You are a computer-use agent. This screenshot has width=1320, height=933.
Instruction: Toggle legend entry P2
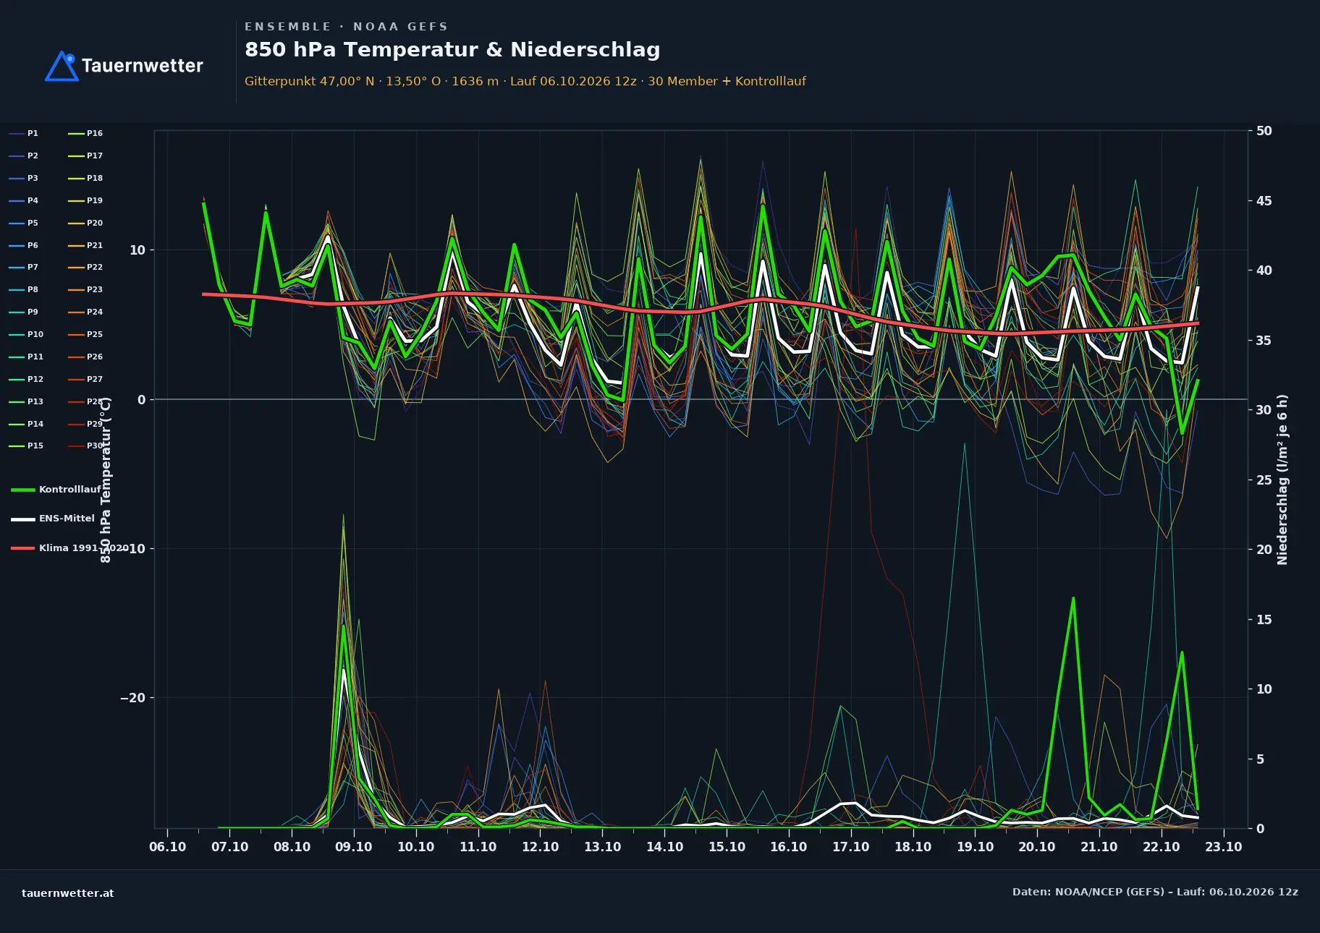click(23, 155)
